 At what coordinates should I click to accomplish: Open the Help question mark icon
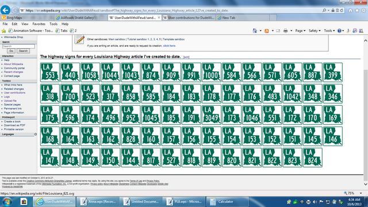coord(339,30)
